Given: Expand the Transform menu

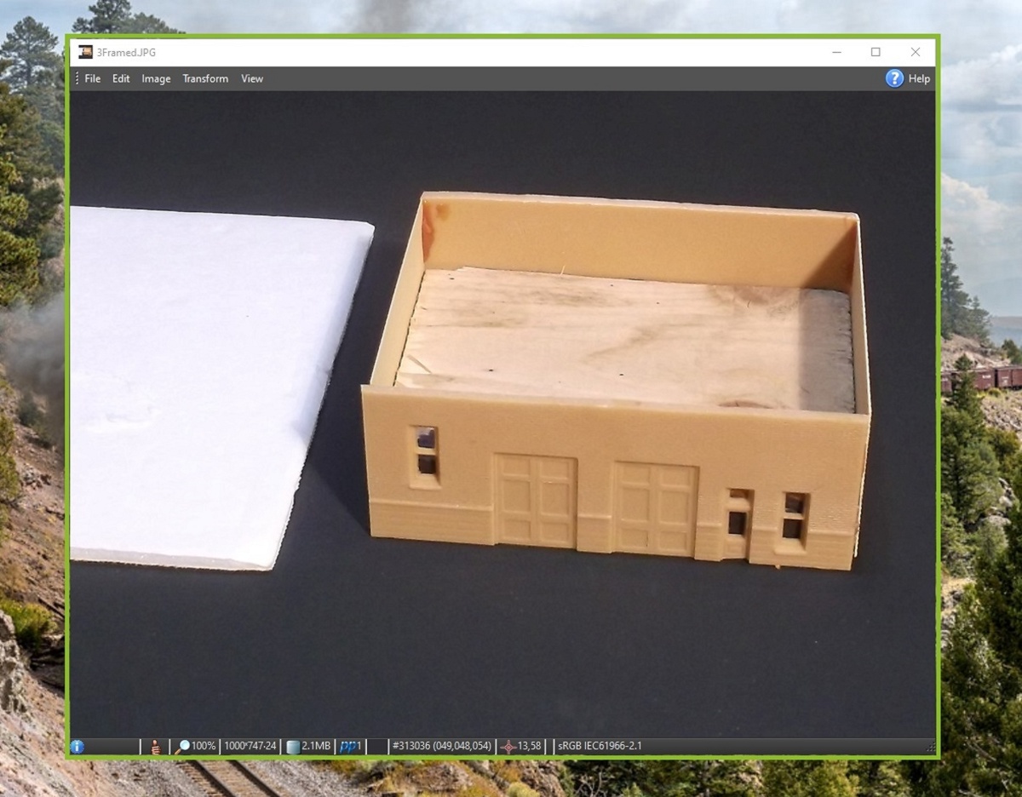Looking at the screenshot, I should coord(205,78).
